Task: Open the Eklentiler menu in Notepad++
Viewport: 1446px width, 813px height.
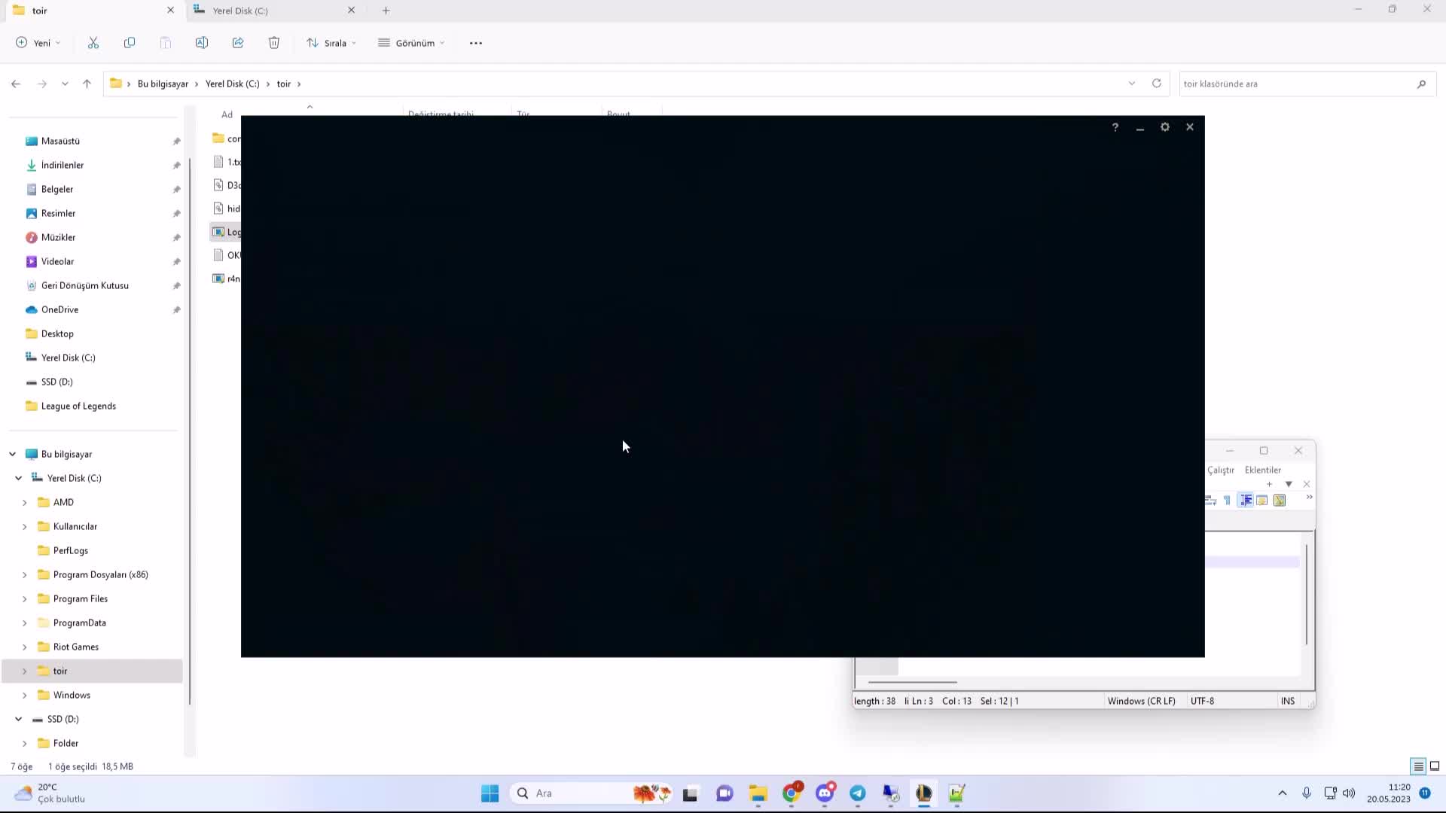Action: coord(1261,470)
